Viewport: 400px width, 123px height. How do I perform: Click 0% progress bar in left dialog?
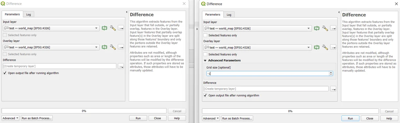pyautogui.click(x=84, y=111)
